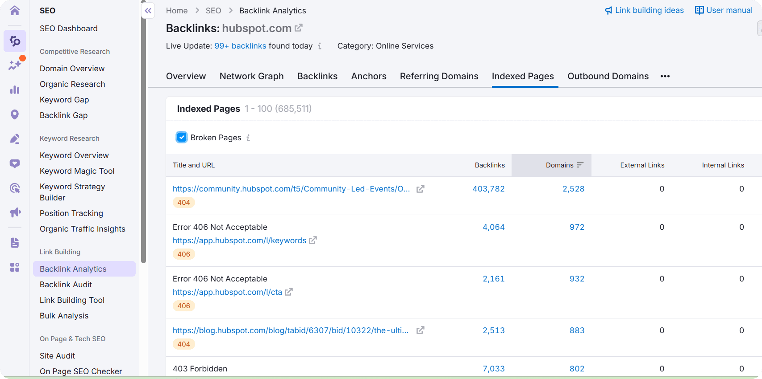Image resolution: width=762 pixels, height=379 pixels.
Task: Uncheck the Broken Pages checkbox
Action: (182, 137)
